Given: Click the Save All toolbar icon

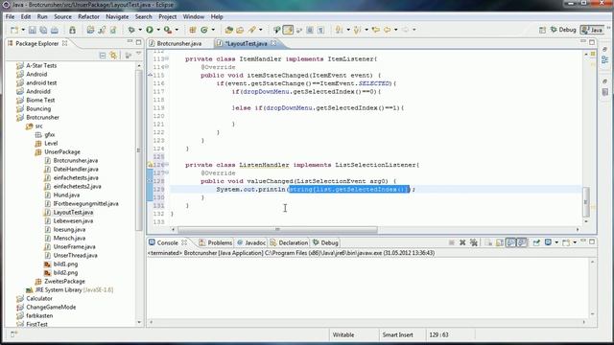Looking at the screenshot, I should click(43, 30).
